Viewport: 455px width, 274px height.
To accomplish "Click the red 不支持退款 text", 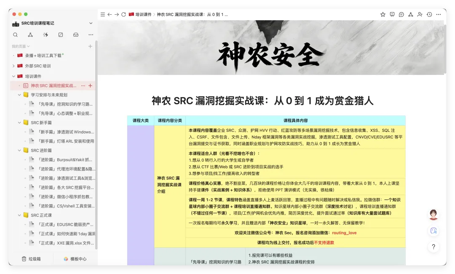I will [324, 243].
